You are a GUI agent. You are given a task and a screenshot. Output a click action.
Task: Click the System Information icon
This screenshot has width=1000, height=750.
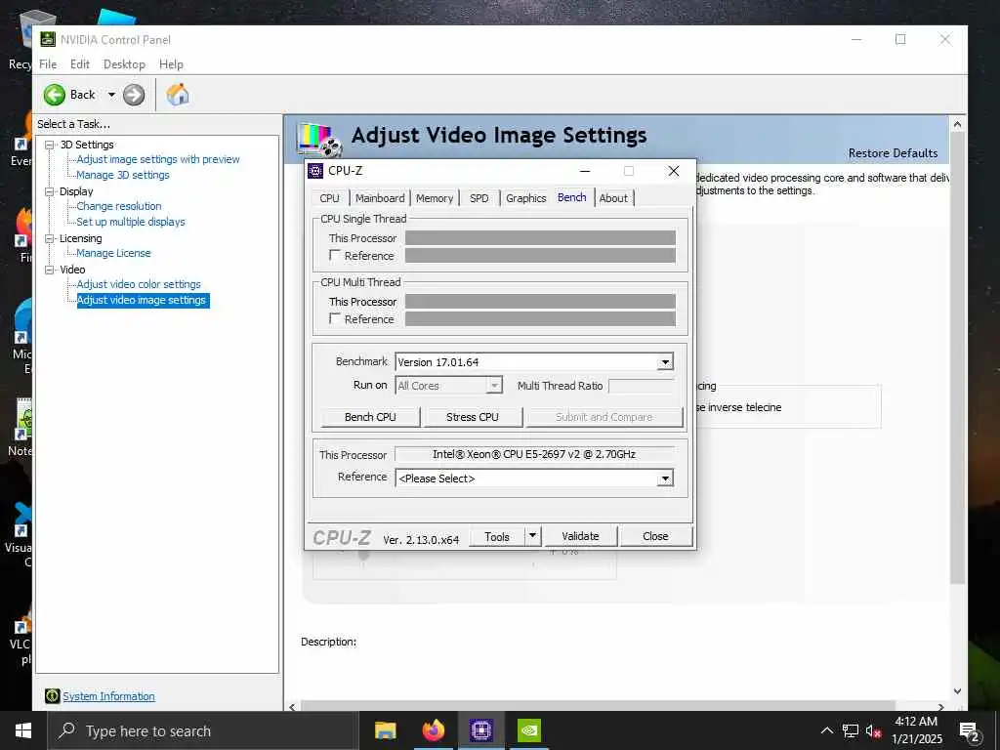tap(53, 695)
